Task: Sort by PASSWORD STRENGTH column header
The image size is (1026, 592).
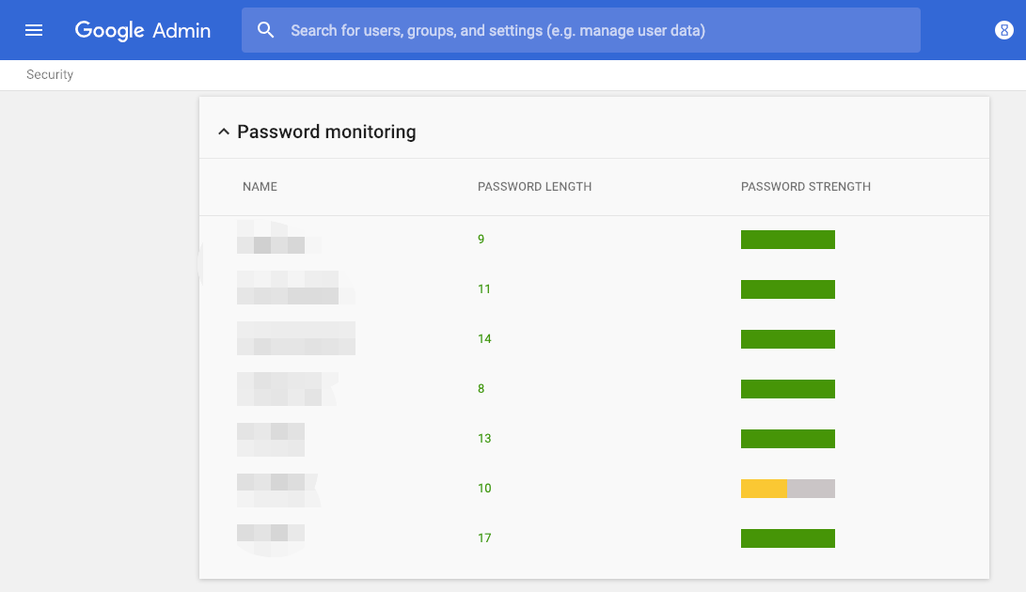Action: point(806,186)
